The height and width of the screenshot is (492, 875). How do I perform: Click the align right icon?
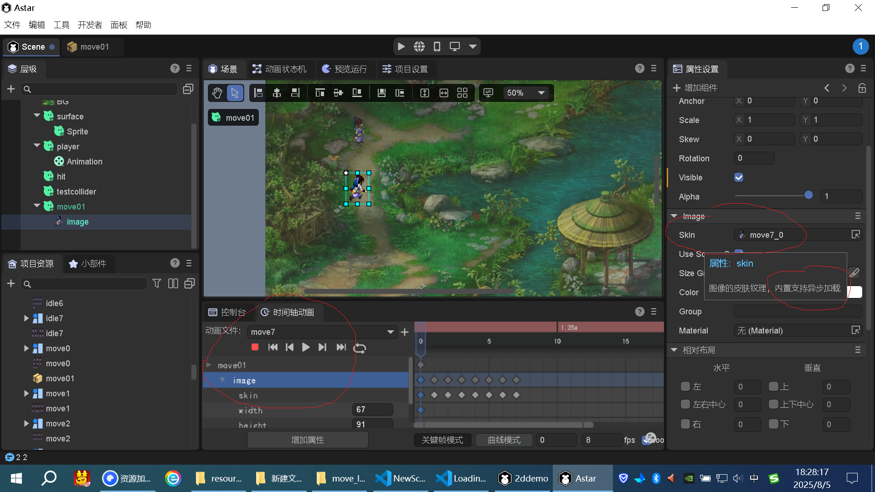295,93
